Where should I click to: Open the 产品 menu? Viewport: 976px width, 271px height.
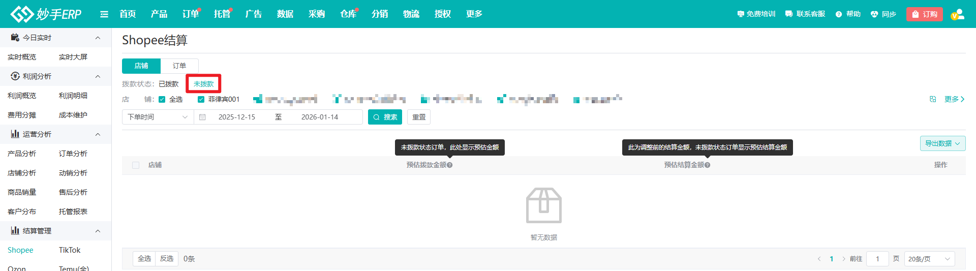159,14
